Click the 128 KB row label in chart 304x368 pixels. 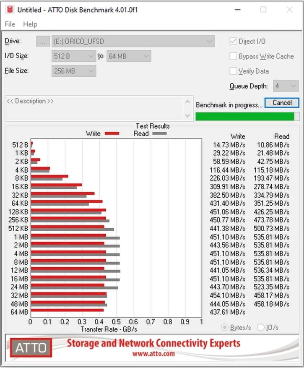18,211
